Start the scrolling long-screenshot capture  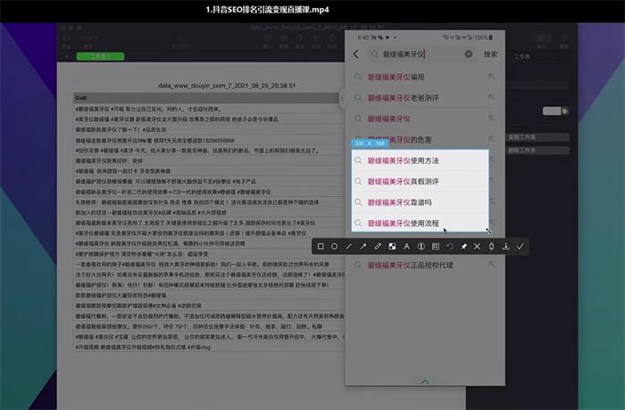tap(491, 246)
